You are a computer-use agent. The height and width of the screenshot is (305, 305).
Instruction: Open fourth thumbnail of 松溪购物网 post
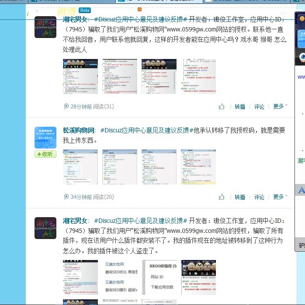[x=198, y=167]
